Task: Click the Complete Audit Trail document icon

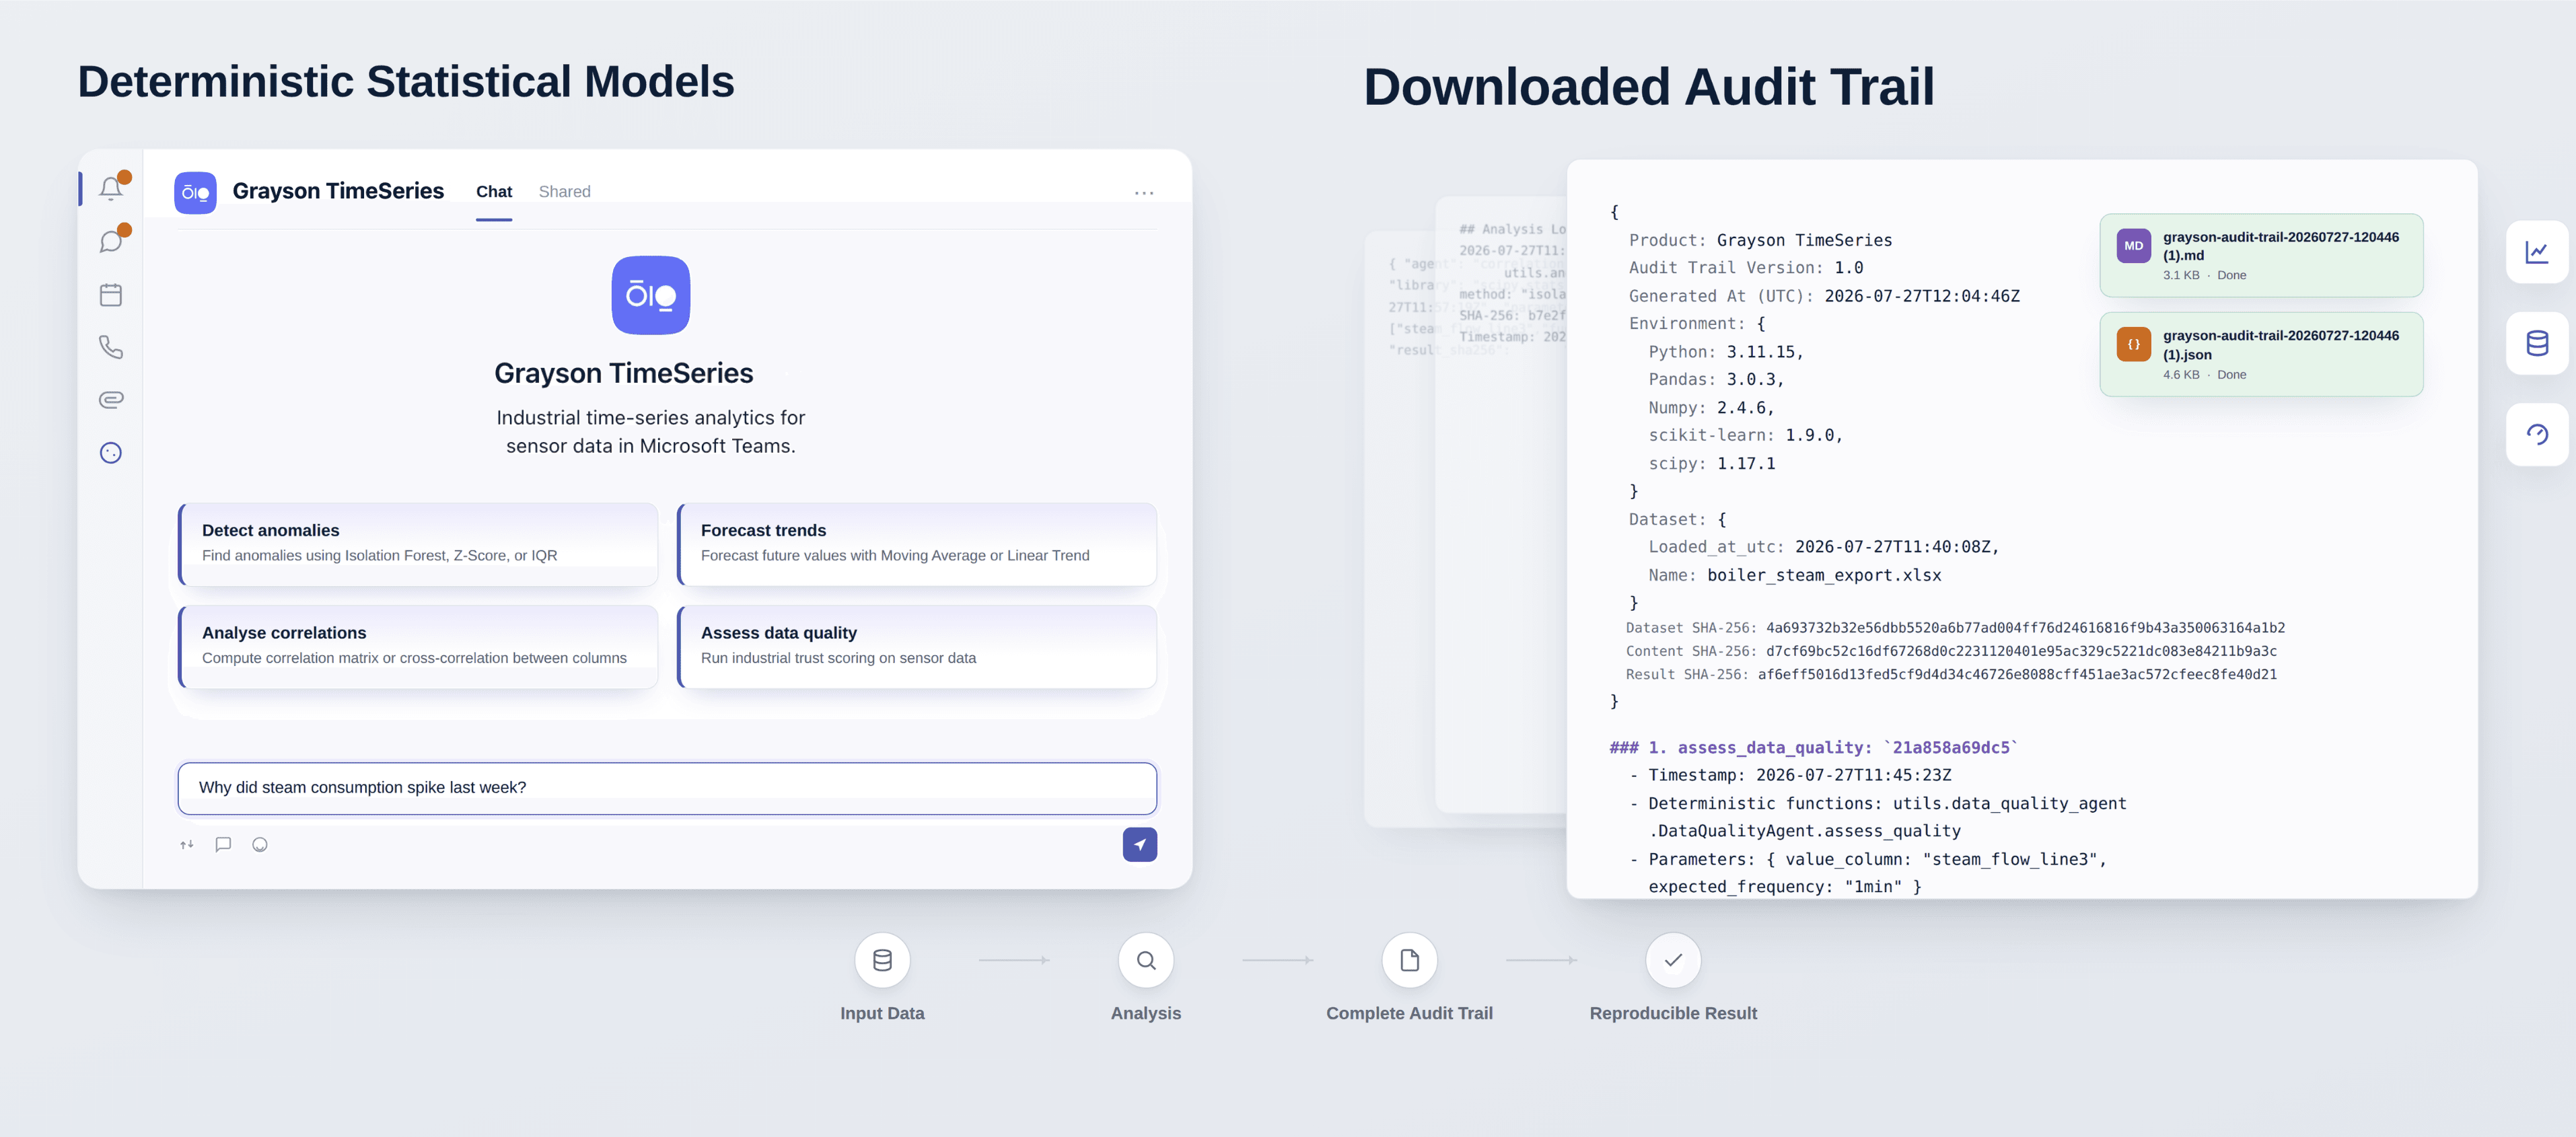Action: tap(1409, 960)
